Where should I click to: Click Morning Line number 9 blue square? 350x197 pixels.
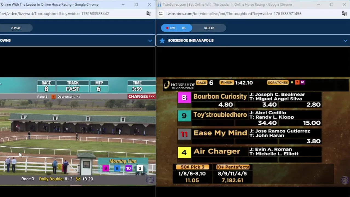click(x=117, y=168)
